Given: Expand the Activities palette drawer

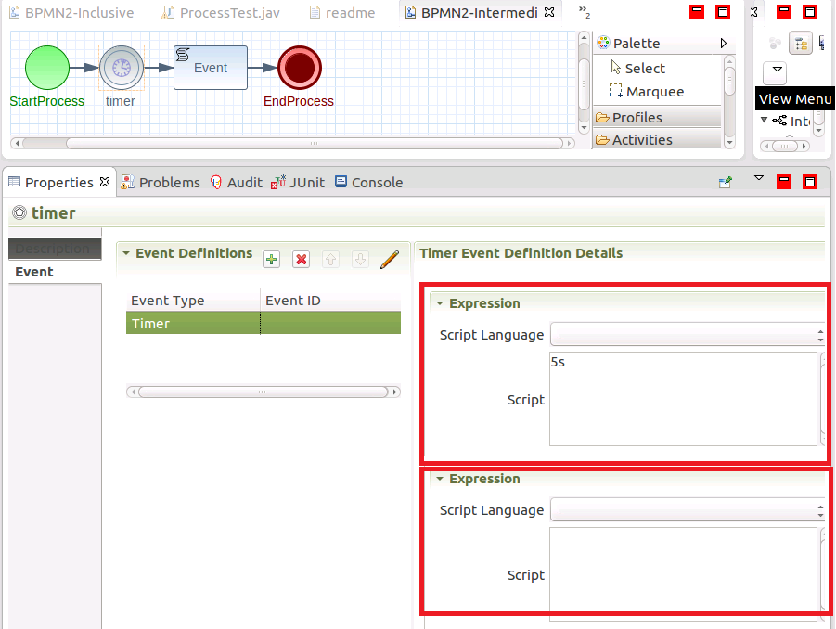Looking at the screenshot, I should [657, 140].
